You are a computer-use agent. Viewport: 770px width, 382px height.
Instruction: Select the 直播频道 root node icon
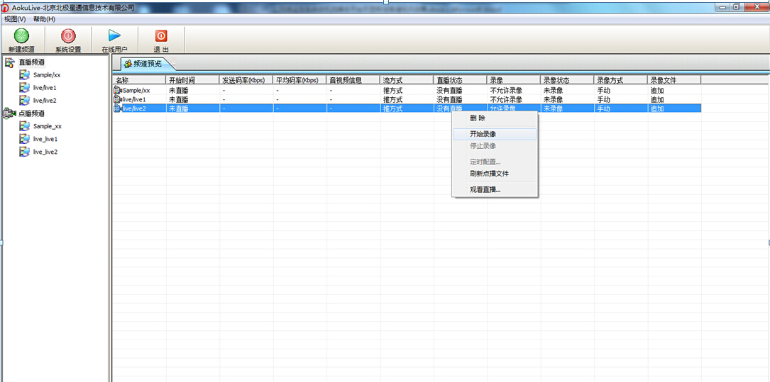(x=10, y=63)
